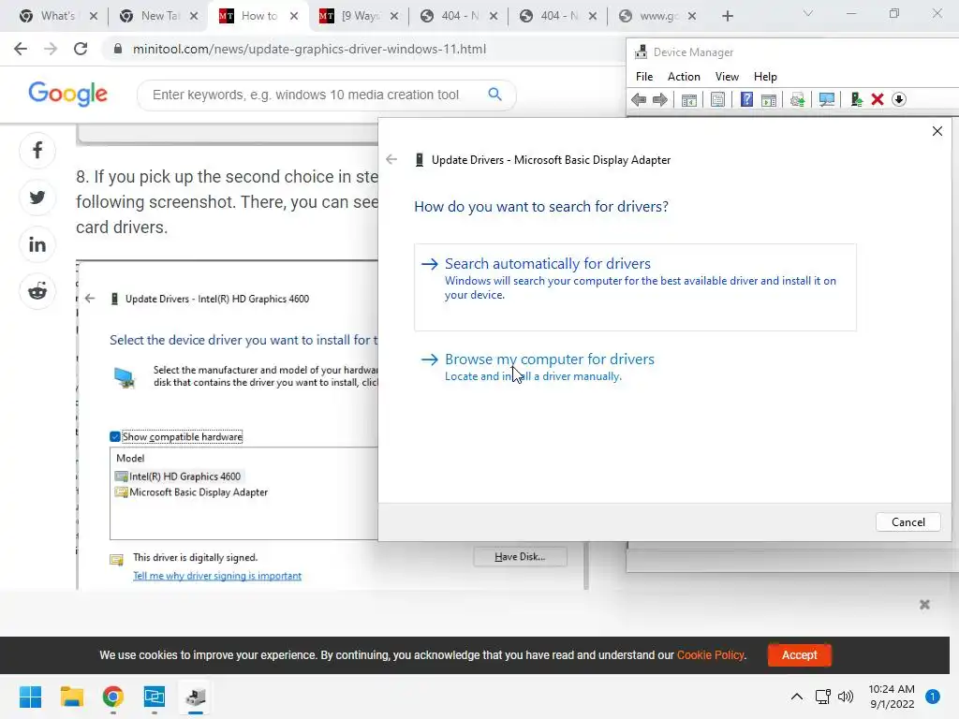The image size is (959, 719).
Task: Go back in Update Drivers dialog
Action: point(391,159)
